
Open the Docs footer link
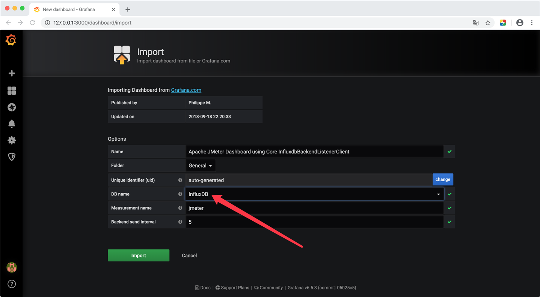203,288
